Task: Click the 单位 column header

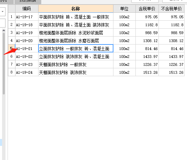Action: point(124,9)
